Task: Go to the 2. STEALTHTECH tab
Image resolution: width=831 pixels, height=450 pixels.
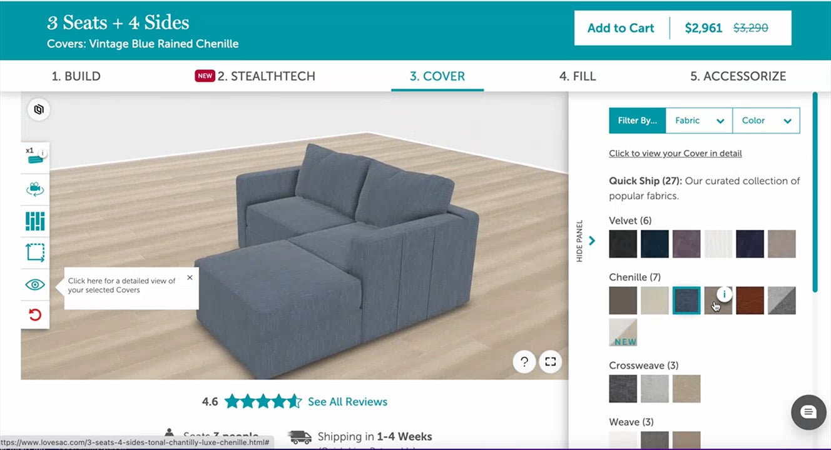Action: coord(255,76)
